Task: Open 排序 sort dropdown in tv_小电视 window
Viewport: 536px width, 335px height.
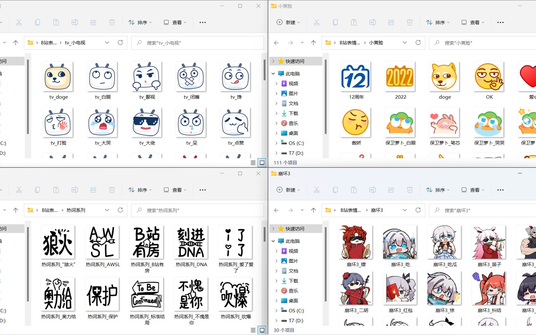Action: [140, 22]
